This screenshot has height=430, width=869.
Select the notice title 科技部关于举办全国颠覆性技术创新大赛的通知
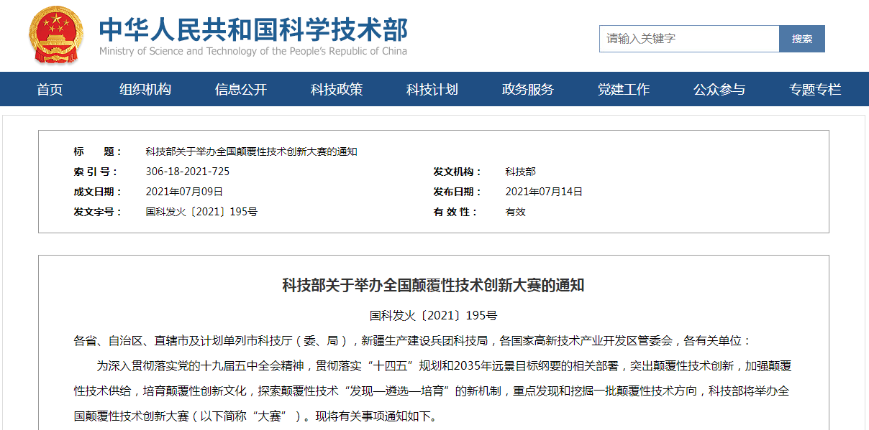pos(250,151)
